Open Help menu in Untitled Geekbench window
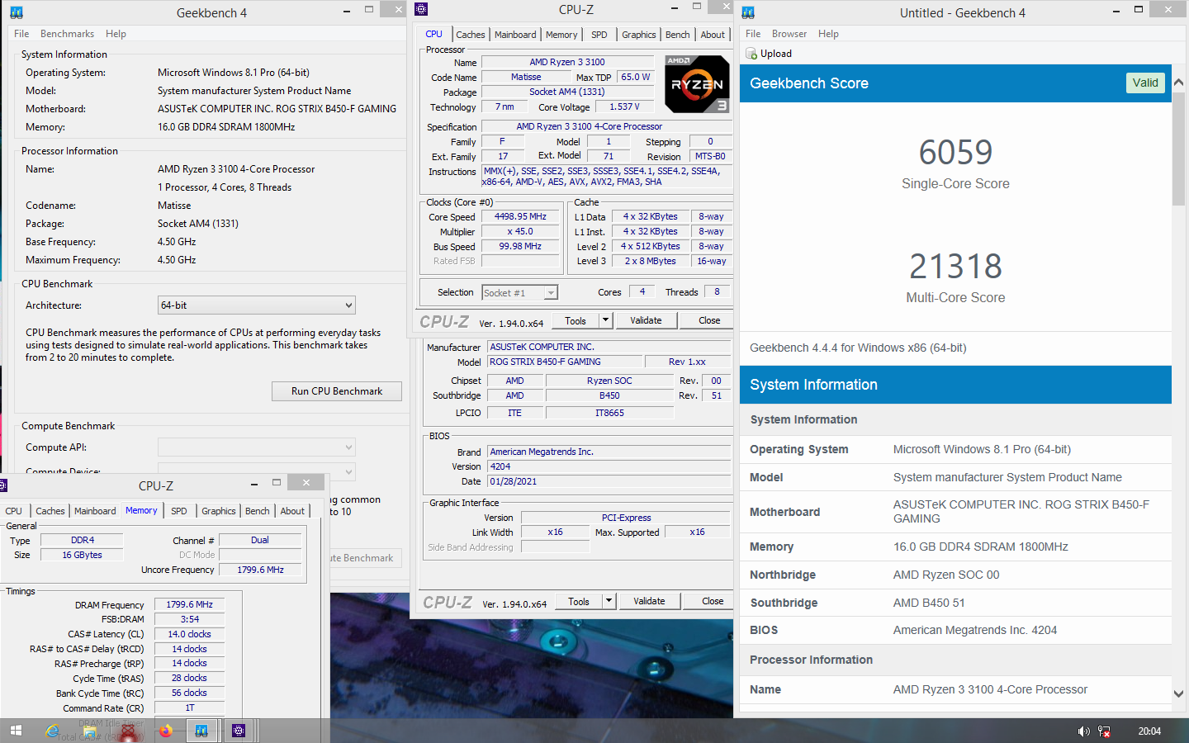The image size is (1189, 743). click(828, 34)
